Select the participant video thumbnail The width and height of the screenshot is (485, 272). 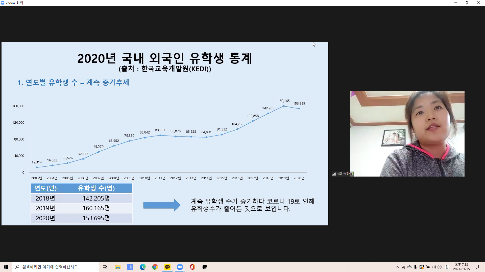point(407,134)
